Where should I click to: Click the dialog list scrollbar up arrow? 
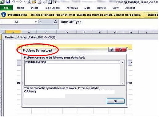[122, 62]
